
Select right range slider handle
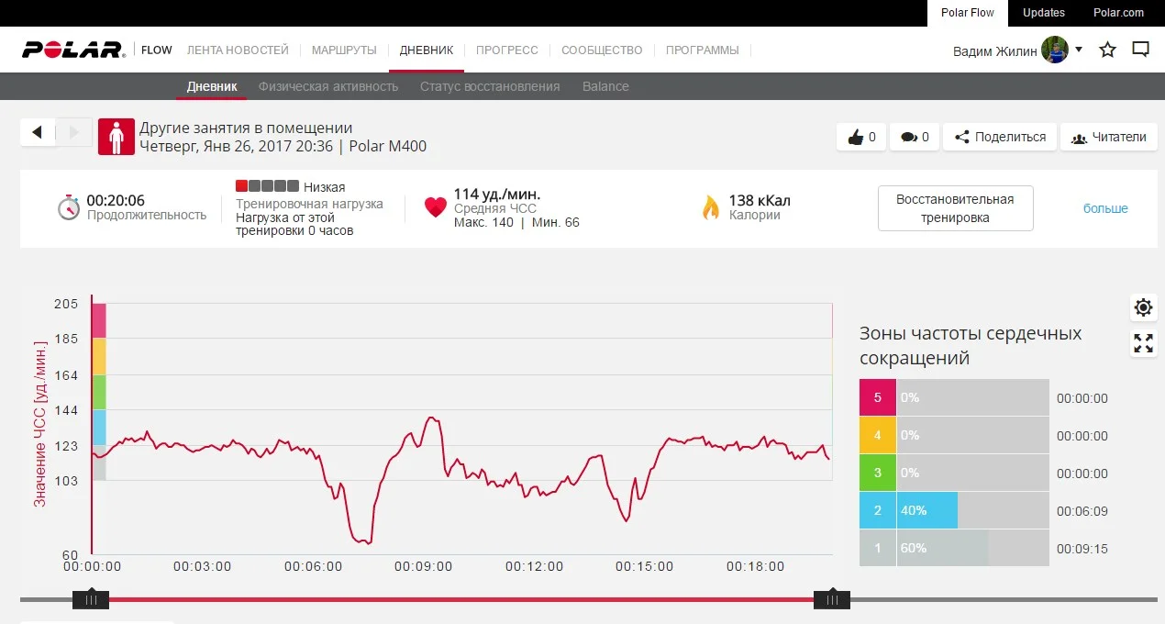point(832,600)
